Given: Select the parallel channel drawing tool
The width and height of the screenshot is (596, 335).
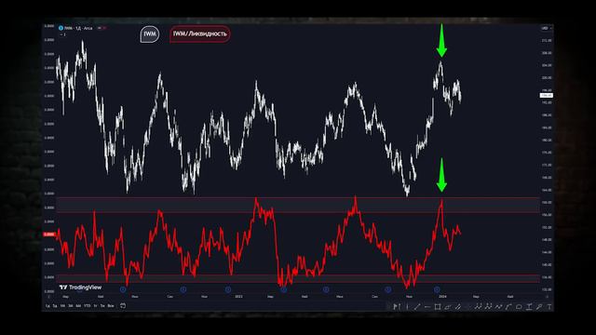Looking at the screenshot, I should (457, 306).
